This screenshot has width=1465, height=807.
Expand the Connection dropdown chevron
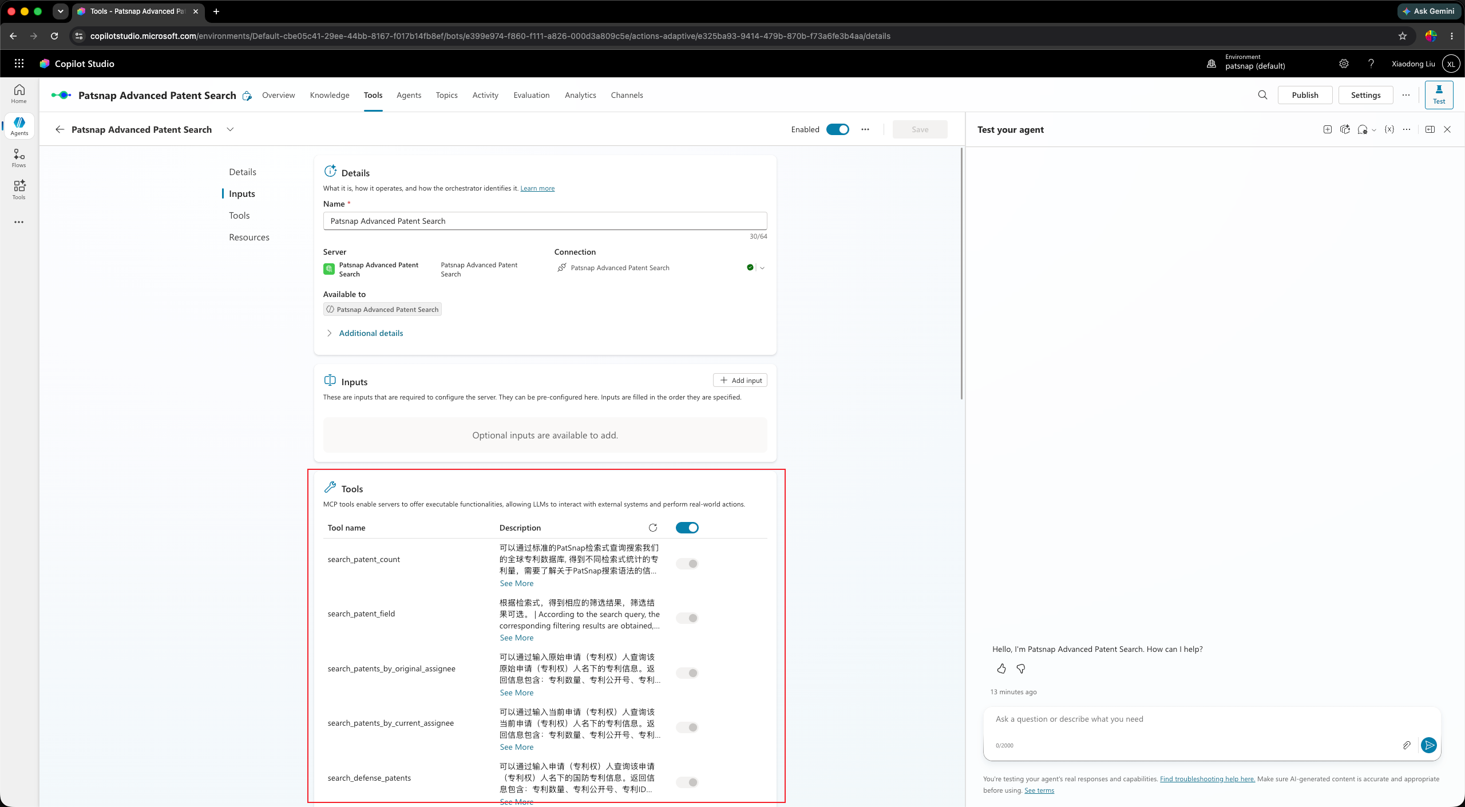pos(762,268)
